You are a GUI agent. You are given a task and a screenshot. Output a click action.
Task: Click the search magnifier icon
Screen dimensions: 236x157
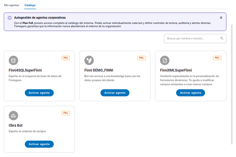click(222, 38)
